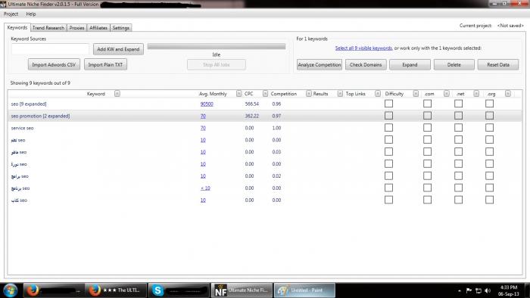Open the Avg. Monthly column filter dropdown
The width and height of the screenshot is (530, 298).
239,94
